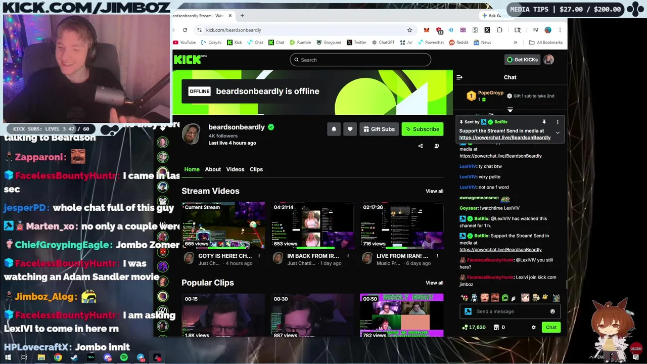This screenshot has width=647, height=364.
Task: Bookmark this page with the star icon
Action: [409, 30]
